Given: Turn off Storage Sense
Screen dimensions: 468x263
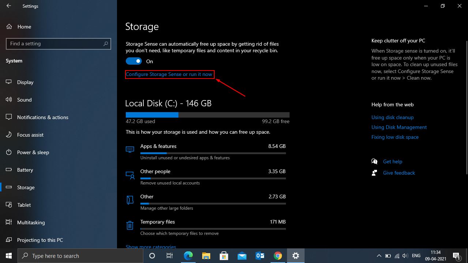Looking at the screenshot, I should pyautogui.click(x=133, y=61).
